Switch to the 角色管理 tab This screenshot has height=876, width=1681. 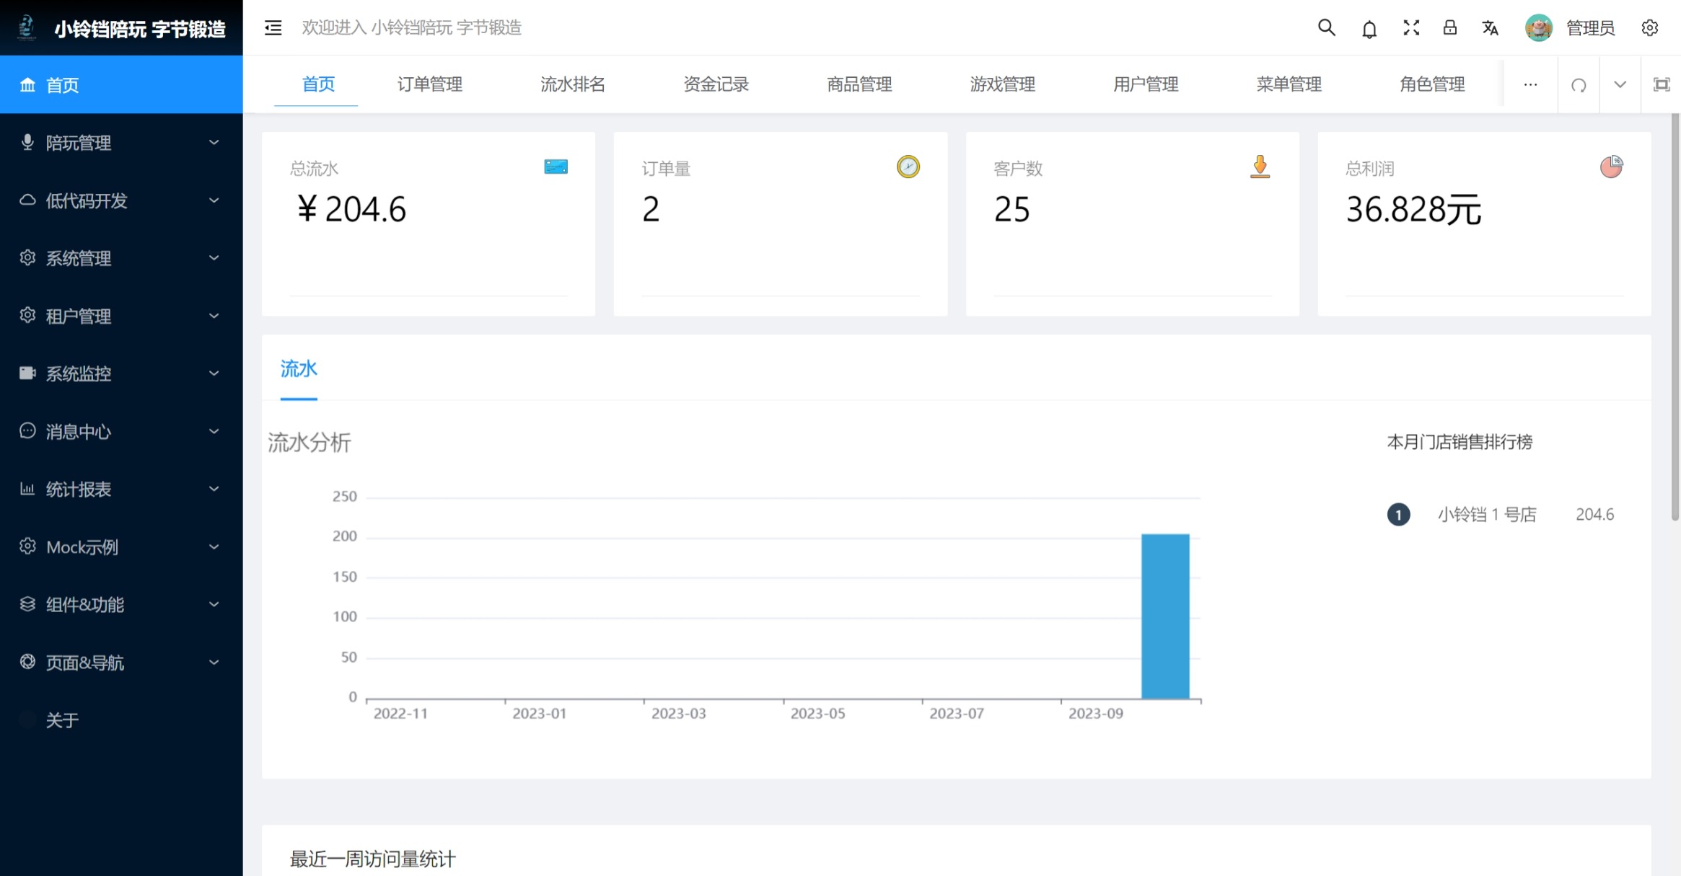coord(1432,84)
